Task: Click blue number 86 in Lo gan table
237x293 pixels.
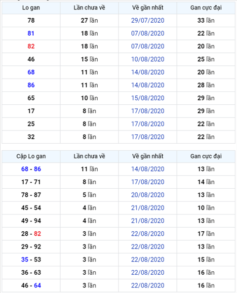Action: [31, 85]
